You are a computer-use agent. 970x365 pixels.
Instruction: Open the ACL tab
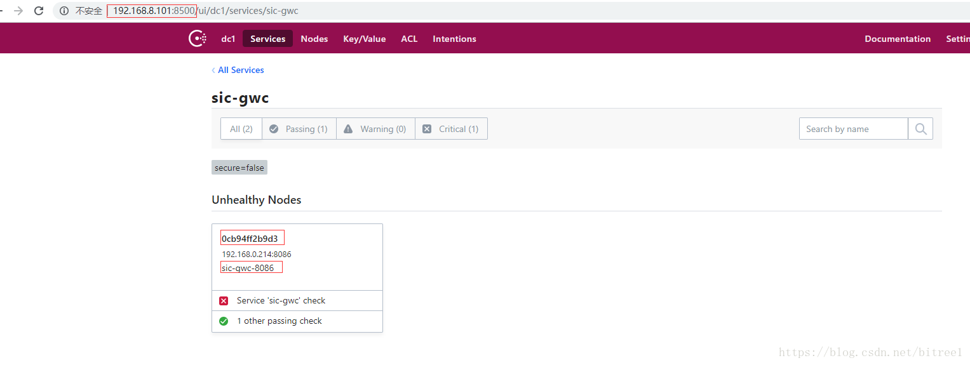coord(409,39)
